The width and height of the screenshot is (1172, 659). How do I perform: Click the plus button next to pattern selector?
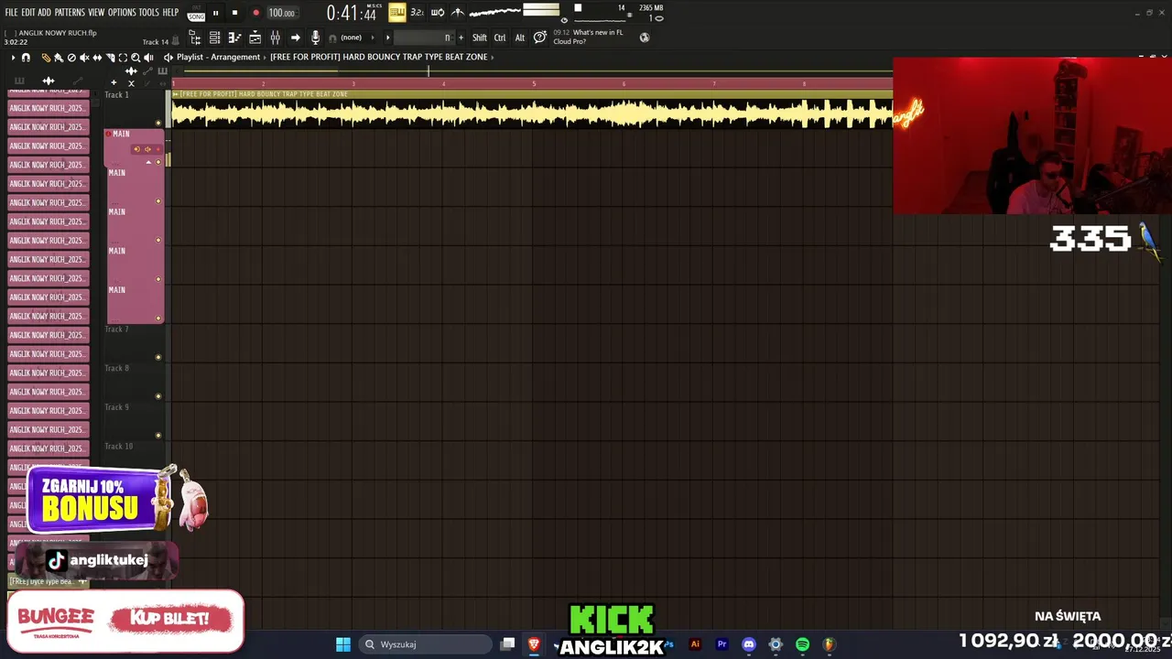pyautogui.click(x=461, y=38)
